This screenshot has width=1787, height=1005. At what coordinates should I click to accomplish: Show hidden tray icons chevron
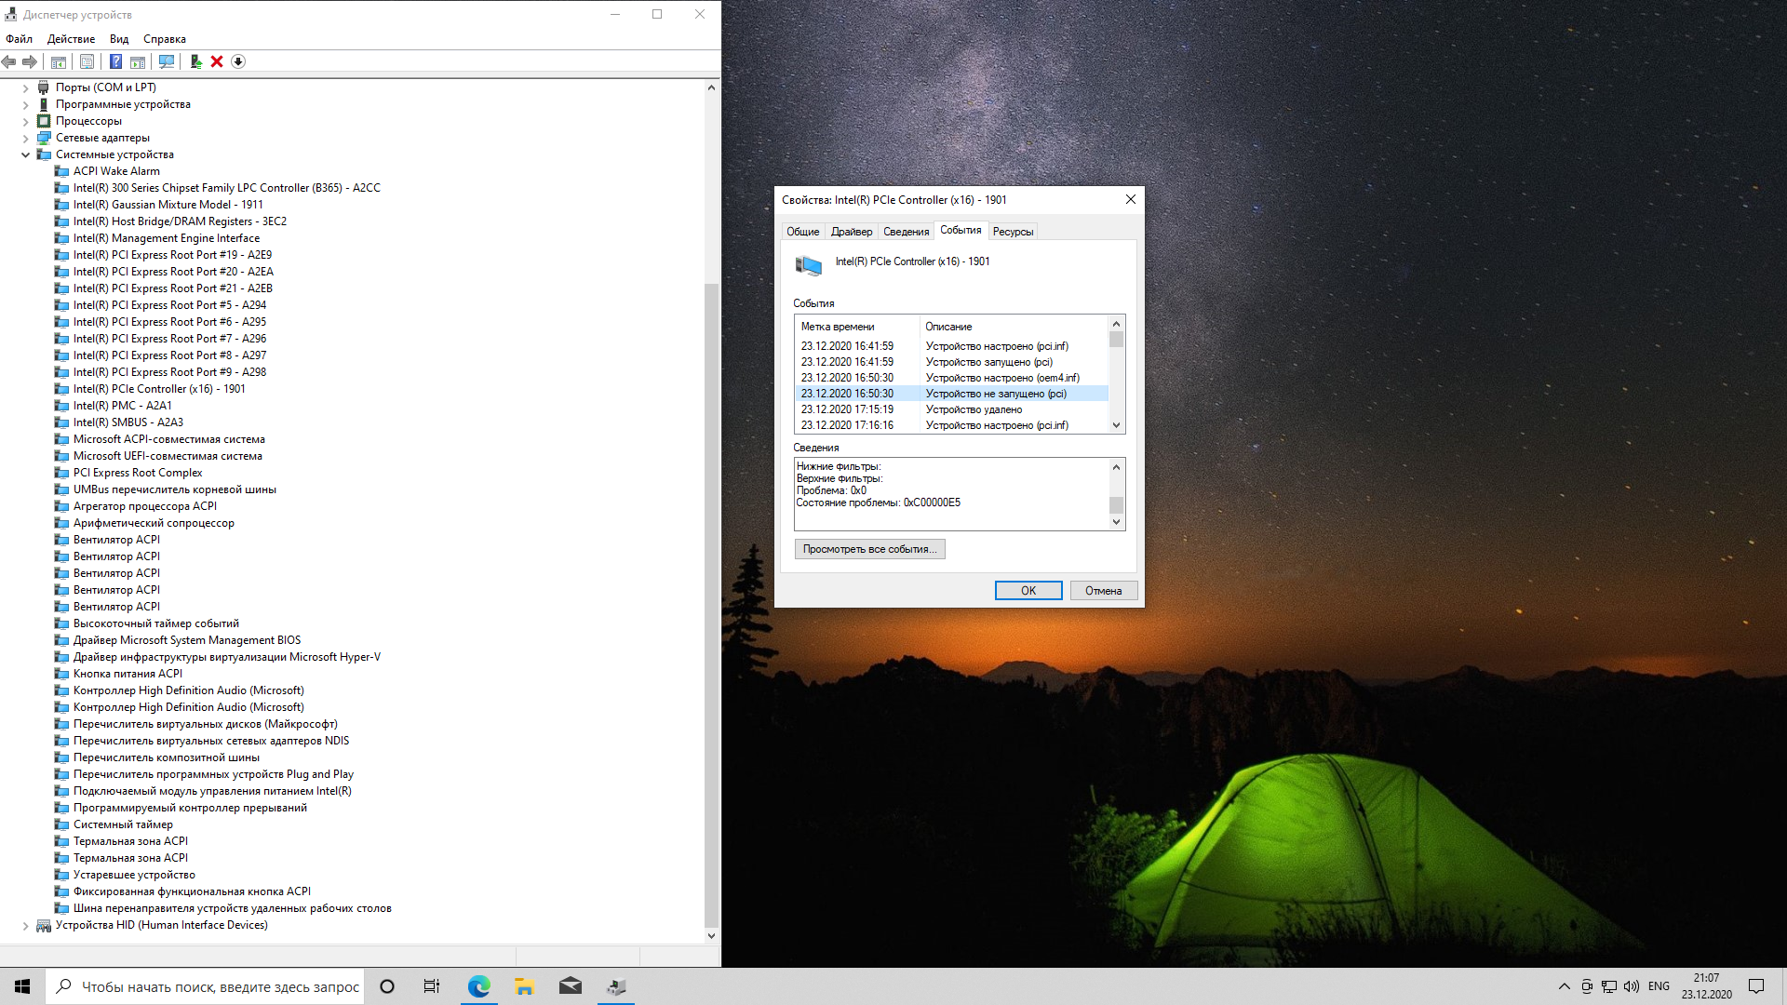click(1565, 986)
